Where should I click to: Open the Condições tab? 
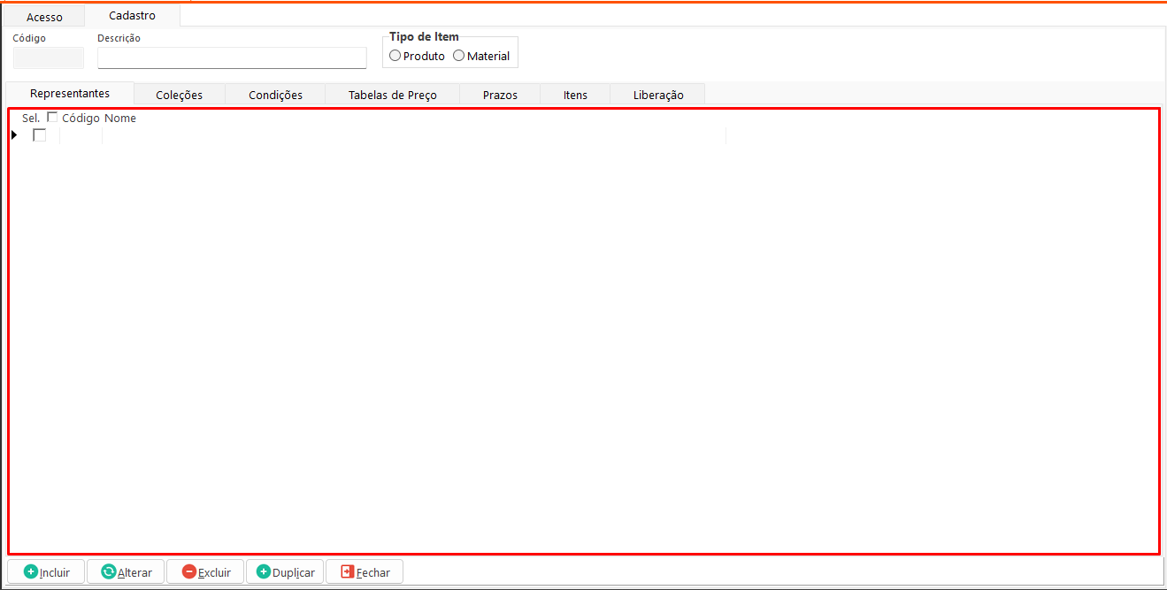click(275, 95)
